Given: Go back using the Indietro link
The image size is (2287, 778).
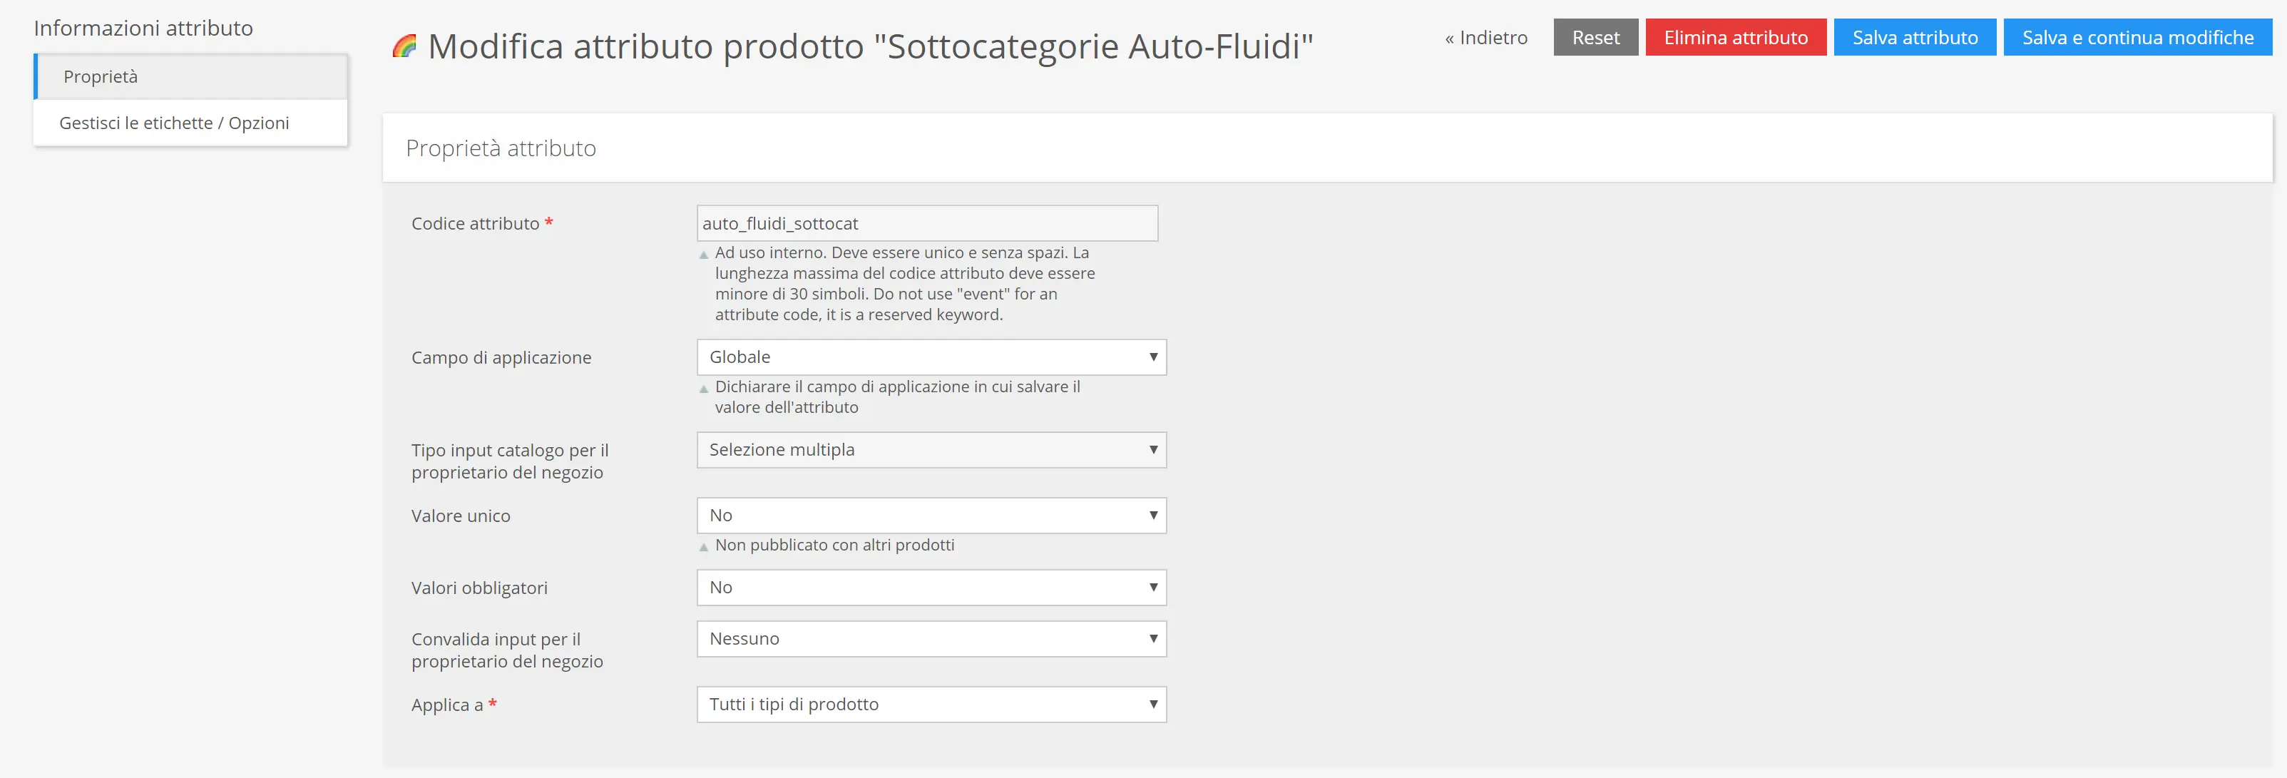Looking at the screenshot, I should tap(1486, 39).
